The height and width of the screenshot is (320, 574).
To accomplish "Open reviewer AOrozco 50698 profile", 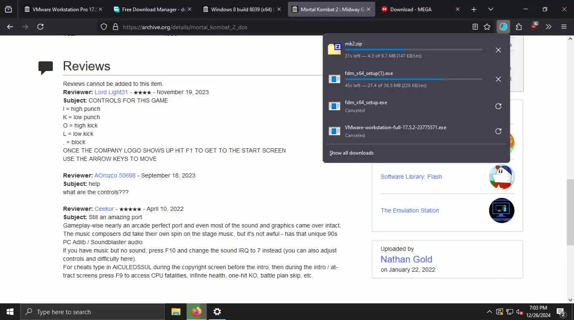I will (115, 175).
